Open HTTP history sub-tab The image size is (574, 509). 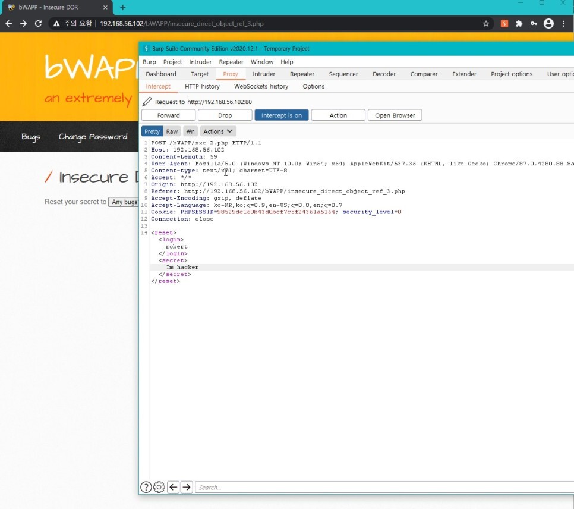(x=202, y=86)
